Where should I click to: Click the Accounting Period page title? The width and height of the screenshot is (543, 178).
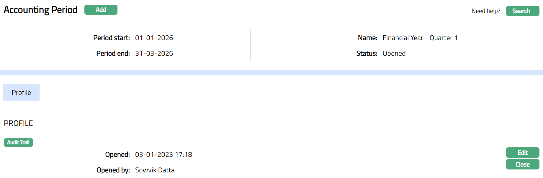(40, 10)
